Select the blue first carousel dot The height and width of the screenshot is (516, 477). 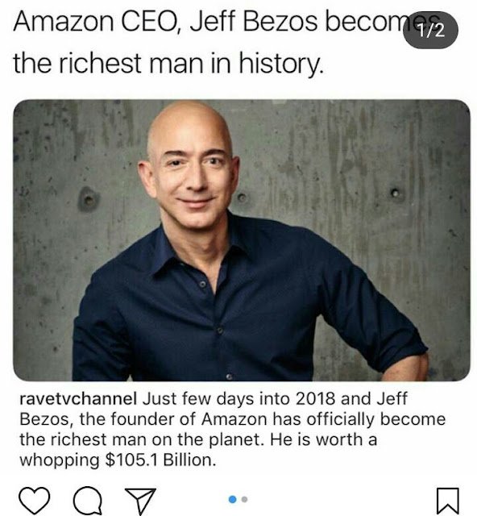(x=233, y=499)
